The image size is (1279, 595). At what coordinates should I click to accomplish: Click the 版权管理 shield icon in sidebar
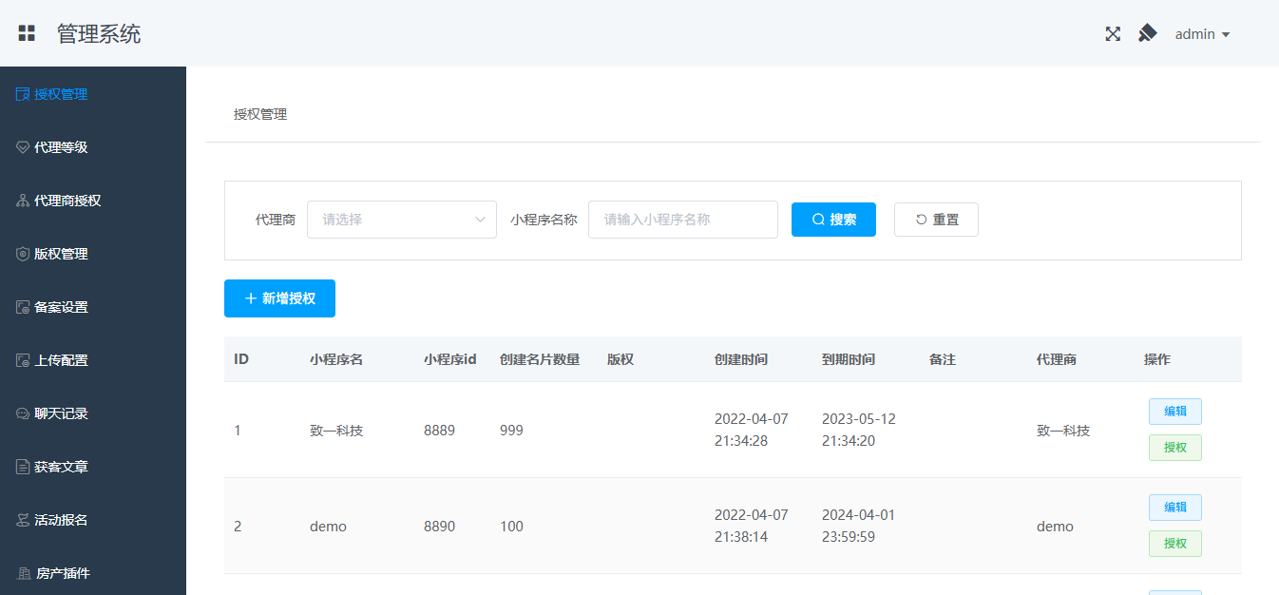[23, 254]
